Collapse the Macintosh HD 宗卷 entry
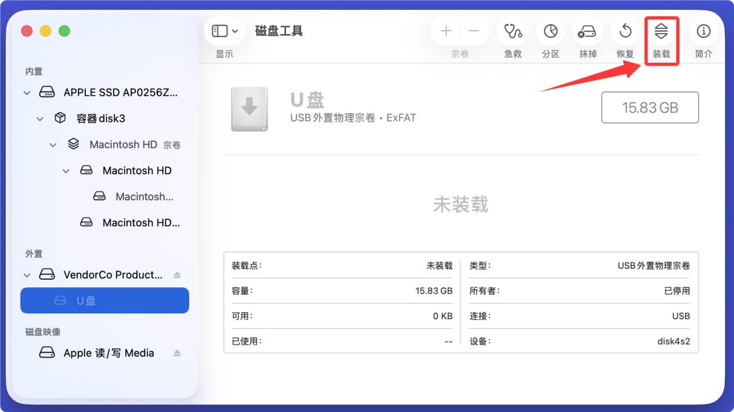 tap(53, 144)
